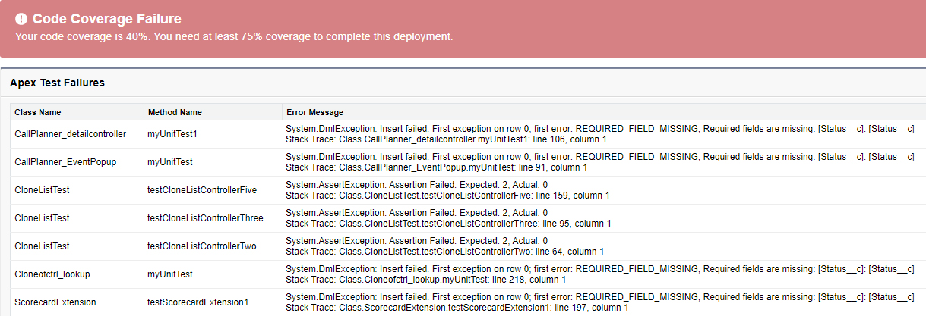Select the CallPlanner_EventPopup class cell

65,162
